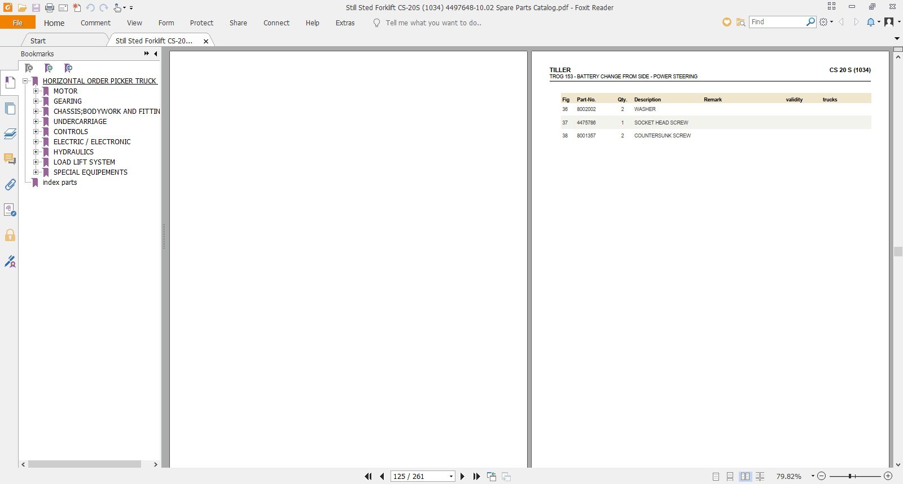This screenshot has height=484, width=903.
Task: Click the document vertical scrollbar thumb
Action: click(x=898, y=251)
